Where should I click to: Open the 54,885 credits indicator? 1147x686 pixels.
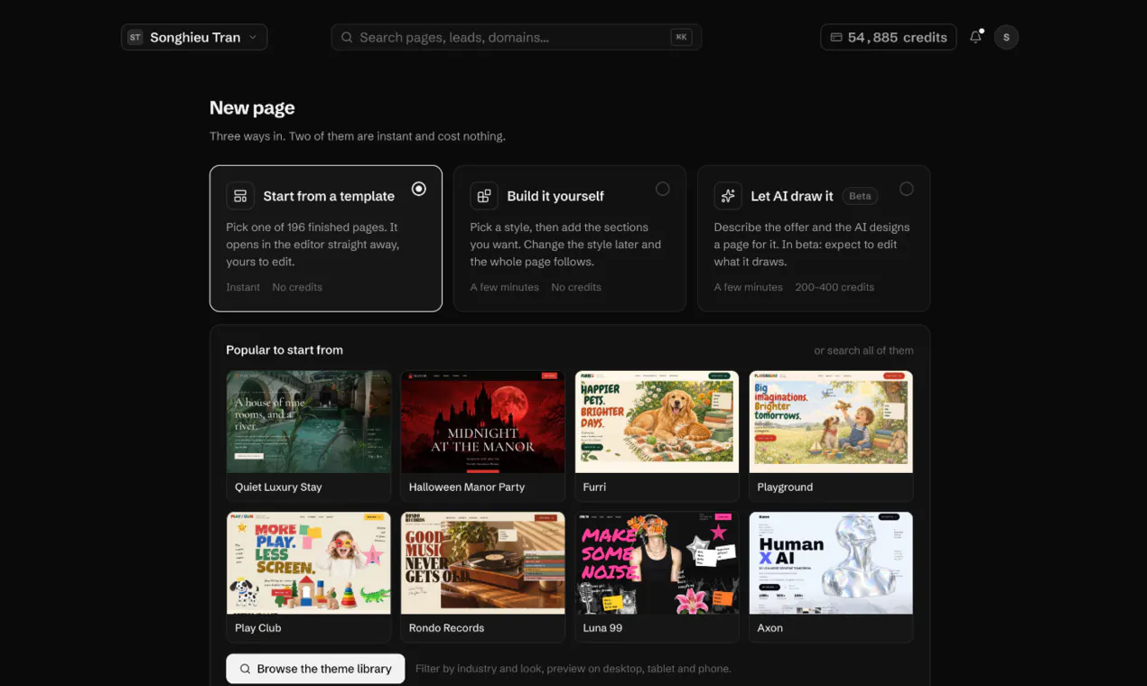tap(889, 37)
